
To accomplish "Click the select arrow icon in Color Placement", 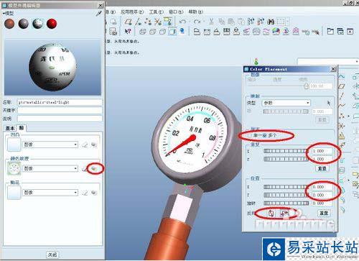I will [x=329, y=103].
